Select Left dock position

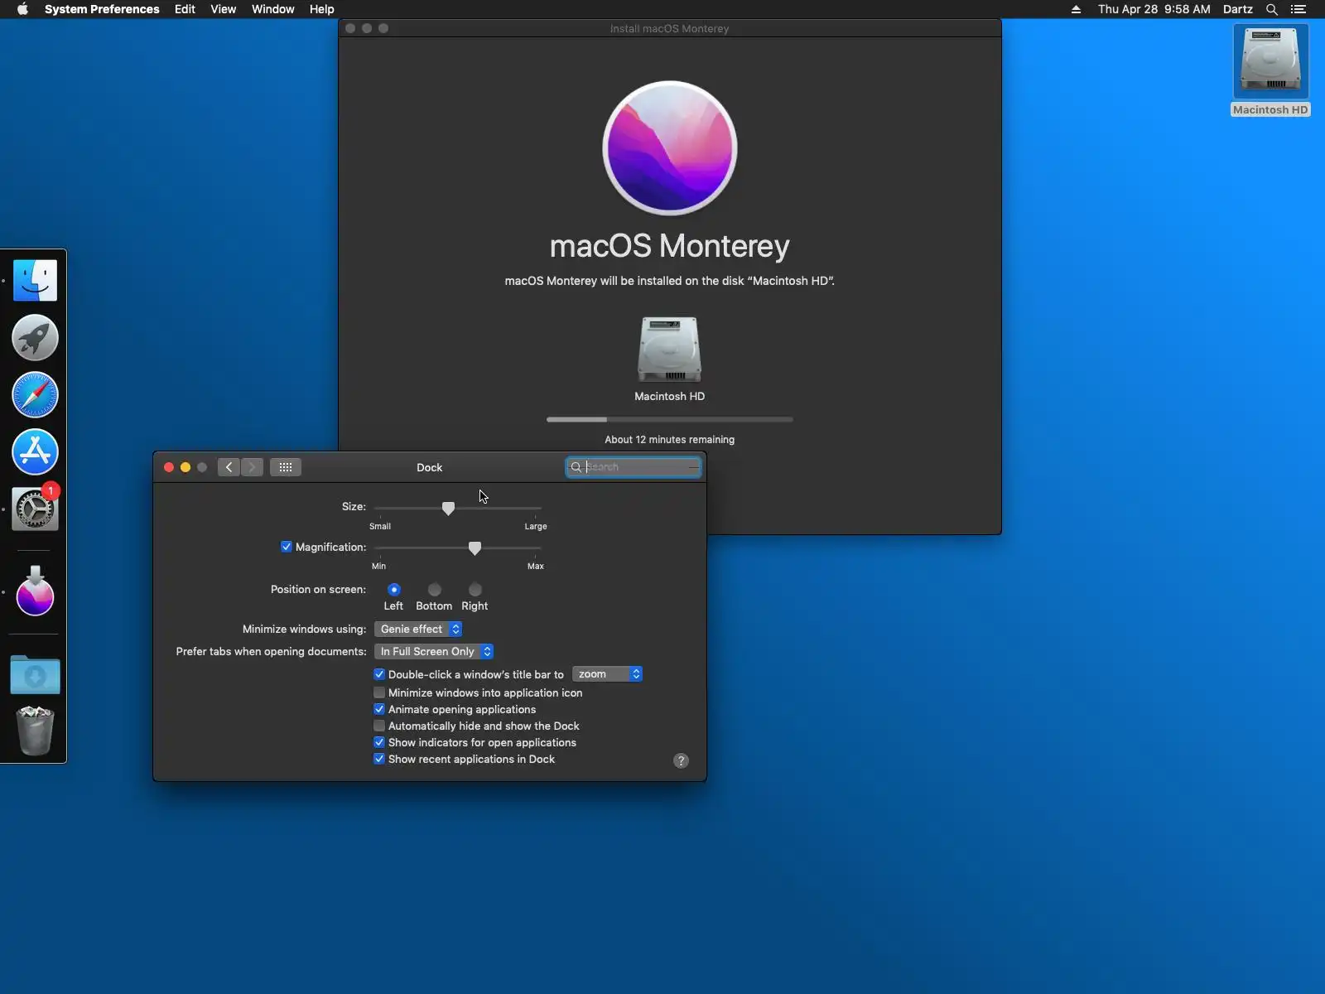394,590
